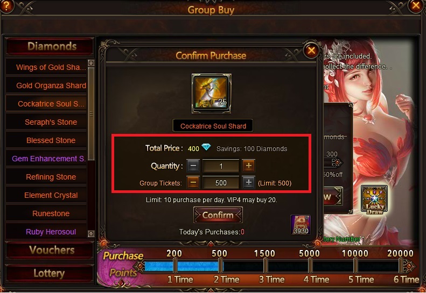Confirm the purchase
Screen dimensions: 426x293
tap(218, 215)
